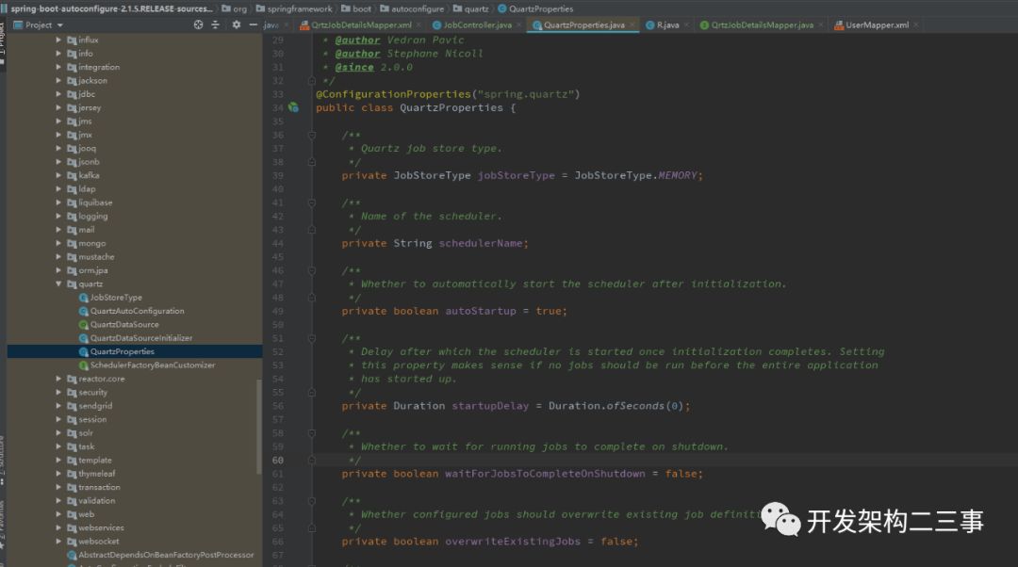
Task: Hide the Project tool window with minus icon
Action: coord(252,25)
